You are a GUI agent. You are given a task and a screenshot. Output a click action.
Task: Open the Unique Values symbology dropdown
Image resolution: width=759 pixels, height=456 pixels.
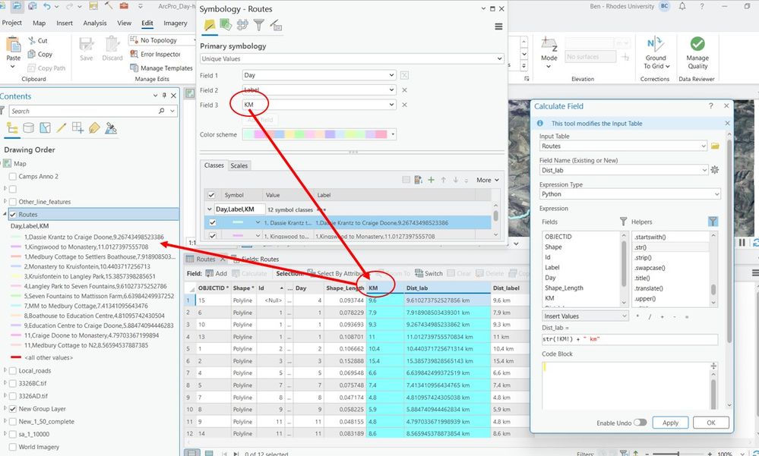(x=498, y=58)
